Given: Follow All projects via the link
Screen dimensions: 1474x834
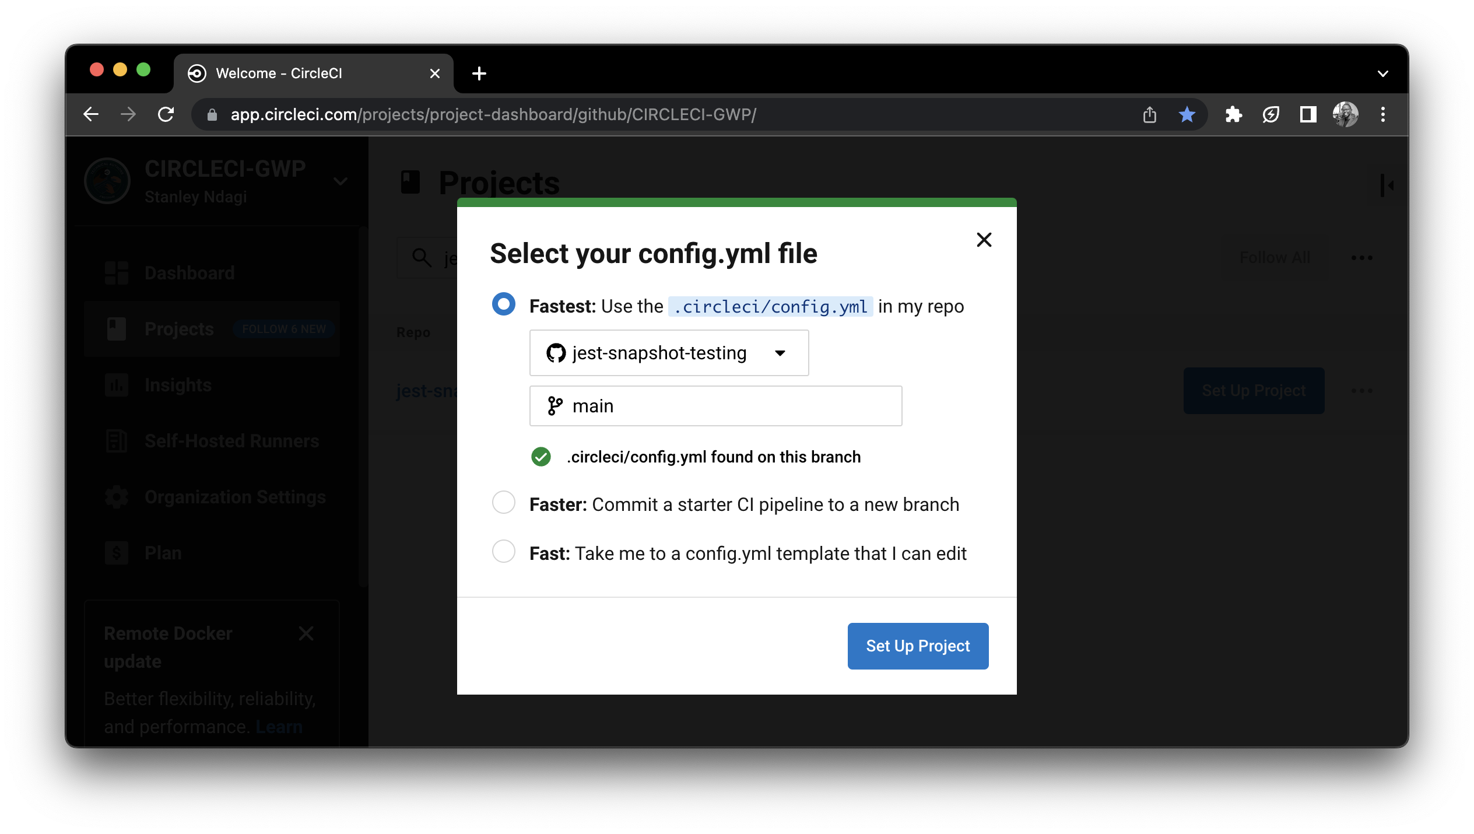Looking at the screenshot, I should pos(1275,257).
